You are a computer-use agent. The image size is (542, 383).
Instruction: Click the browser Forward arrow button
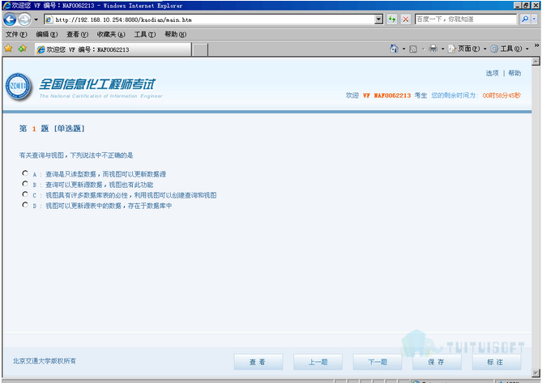click(x=24, y=19)
